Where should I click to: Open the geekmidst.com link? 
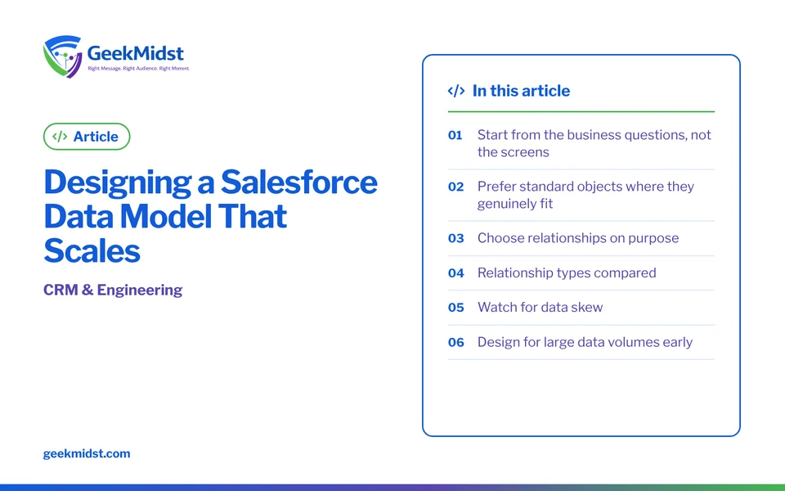(87, 453)
